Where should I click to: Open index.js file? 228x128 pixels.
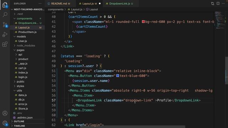click(x=27, y=73)
